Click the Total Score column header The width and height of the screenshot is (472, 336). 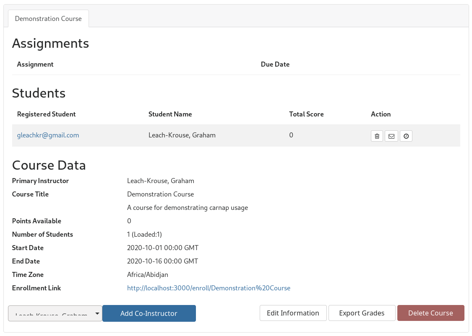click(x=306, y=114)
